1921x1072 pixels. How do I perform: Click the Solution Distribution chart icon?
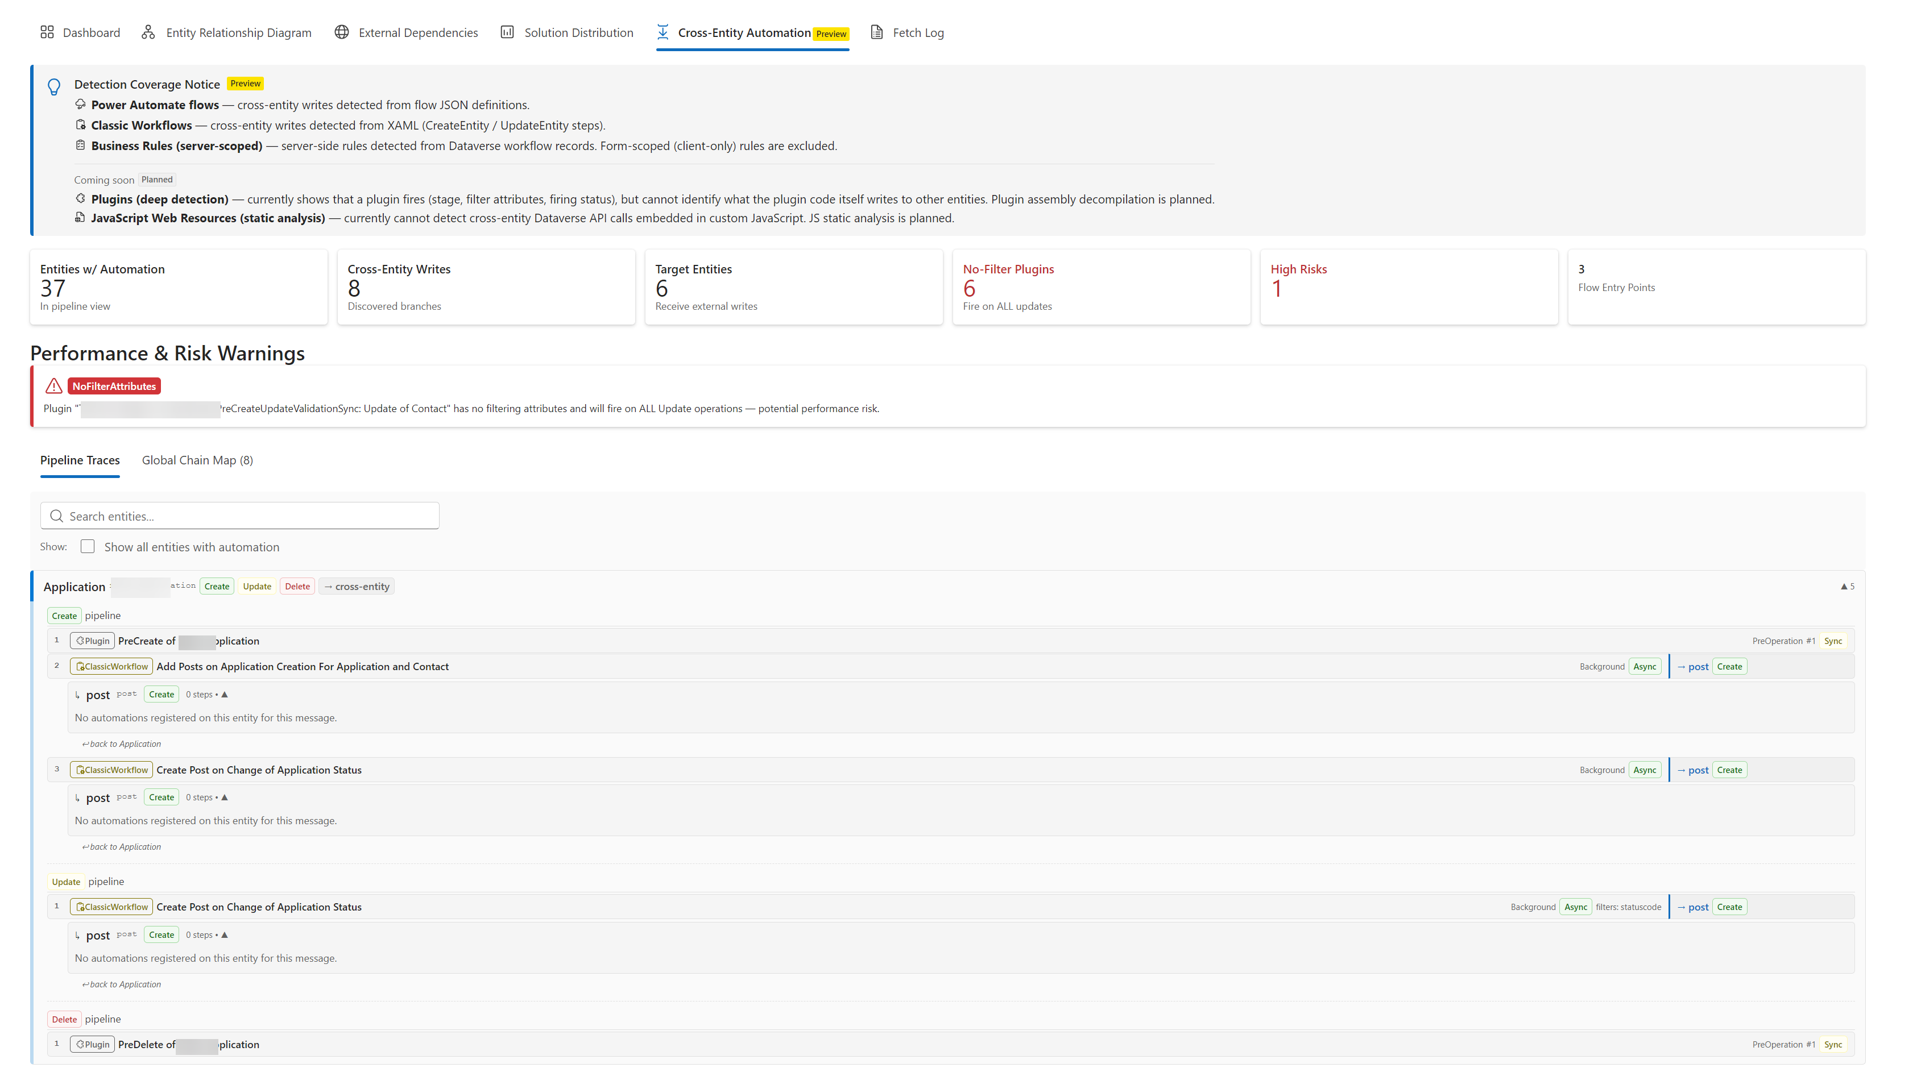click(x=507, y=32)
